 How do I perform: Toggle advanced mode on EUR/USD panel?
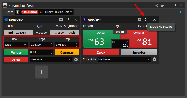68,20
